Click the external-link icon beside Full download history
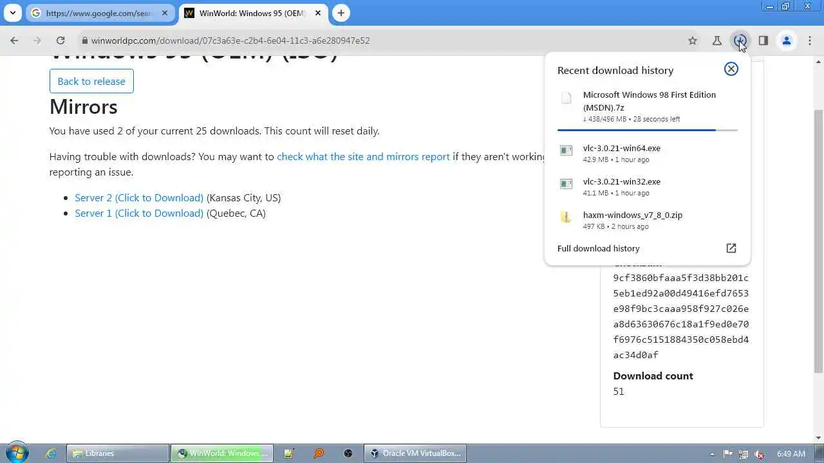 731,248
